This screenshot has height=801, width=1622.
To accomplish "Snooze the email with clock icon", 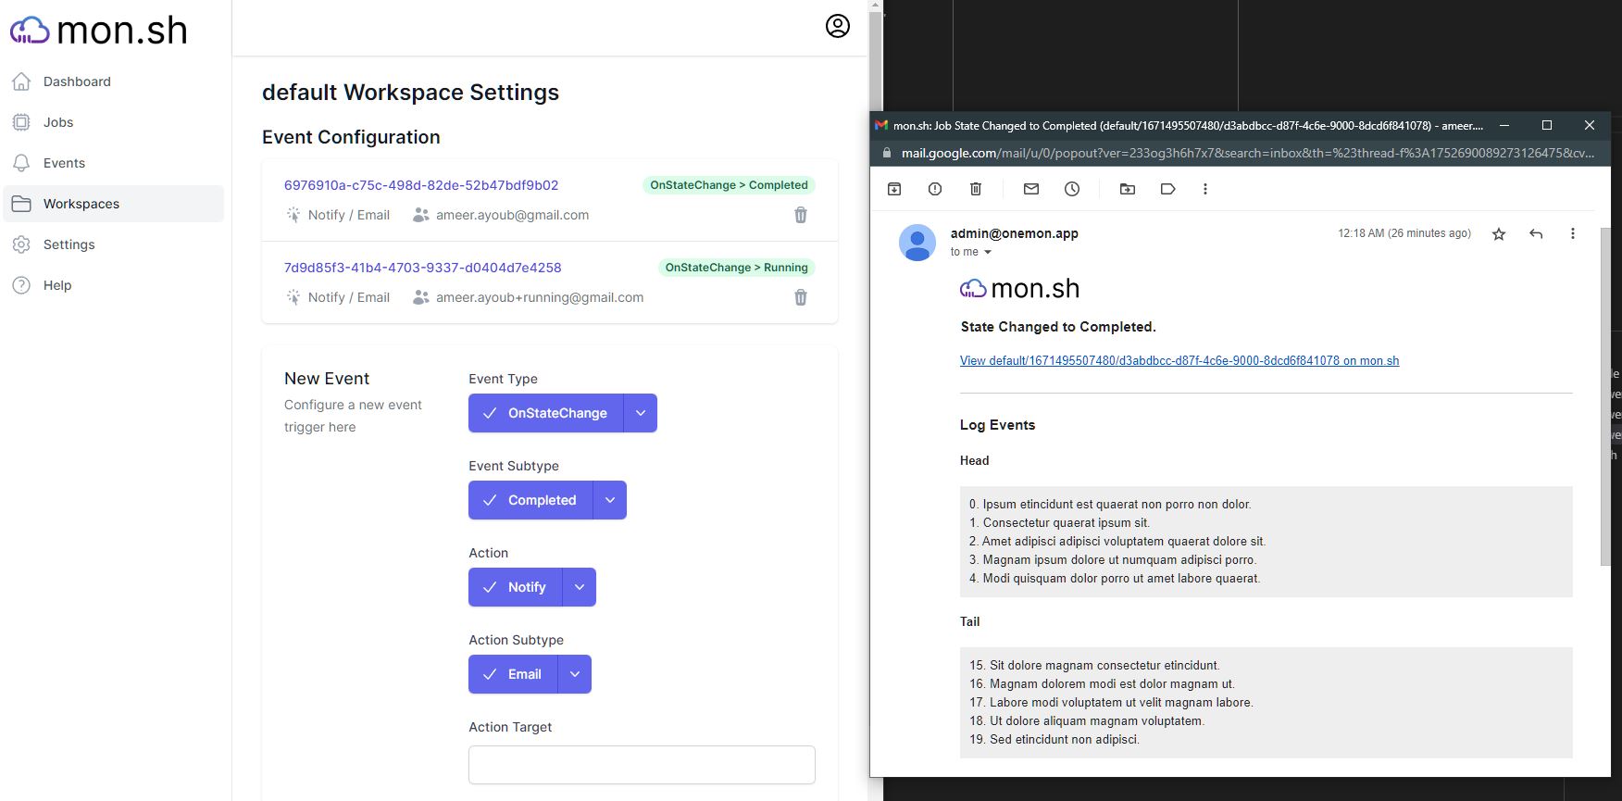I will (1072, 189).
